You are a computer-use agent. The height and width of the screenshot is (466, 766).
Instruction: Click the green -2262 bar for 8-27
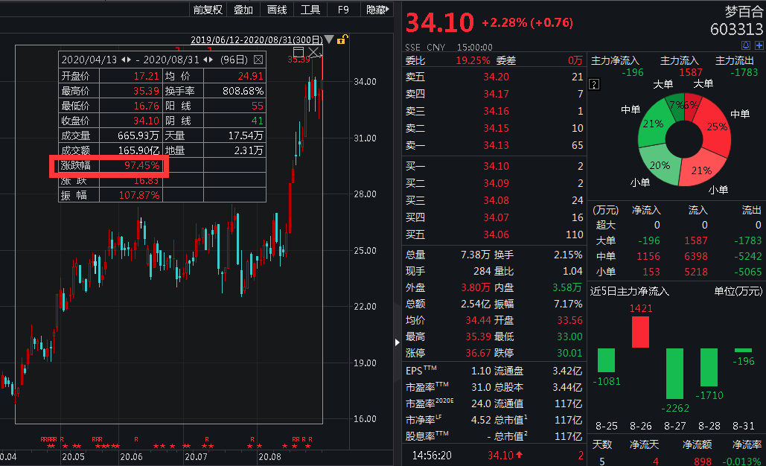(x=674, y=374)
